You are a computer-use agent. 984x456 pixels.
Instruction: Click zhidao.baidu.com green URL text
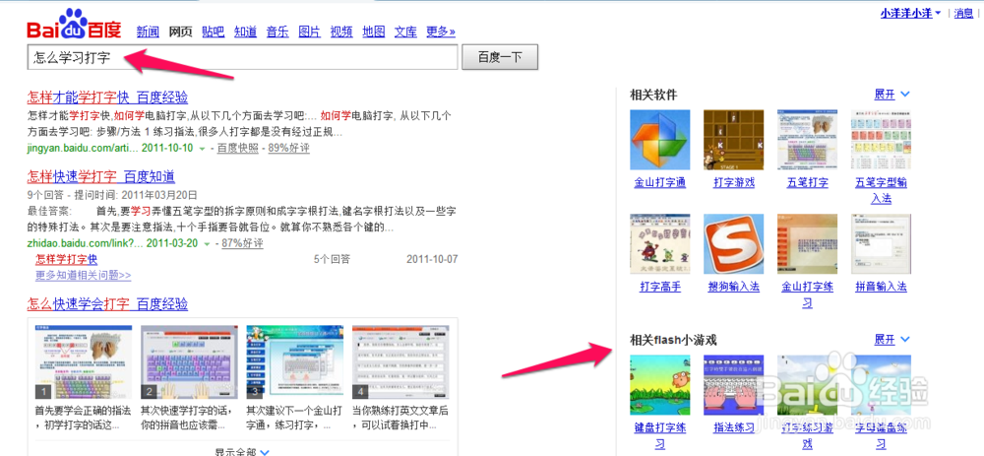(85, 243)
